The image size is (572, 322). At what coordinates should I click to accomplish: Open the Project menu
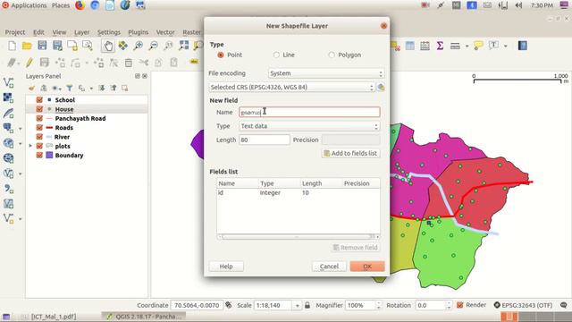tap(15, 32)
